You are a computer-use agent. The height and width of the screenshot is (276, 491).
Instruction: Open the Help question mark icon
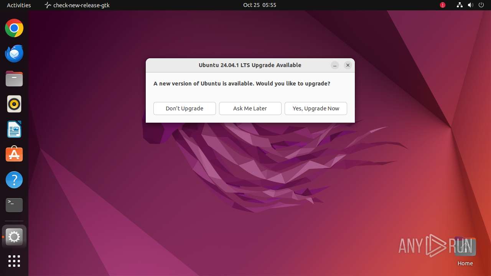pyautogui.click(x=14, y=180)
